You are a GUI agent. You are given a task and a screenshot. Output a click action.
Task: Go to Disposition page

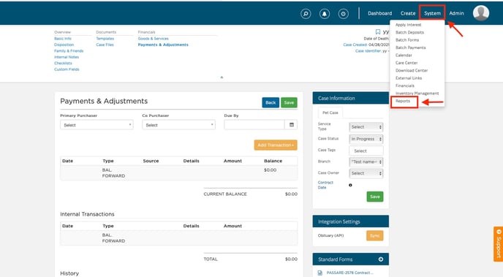pos(64,45)
